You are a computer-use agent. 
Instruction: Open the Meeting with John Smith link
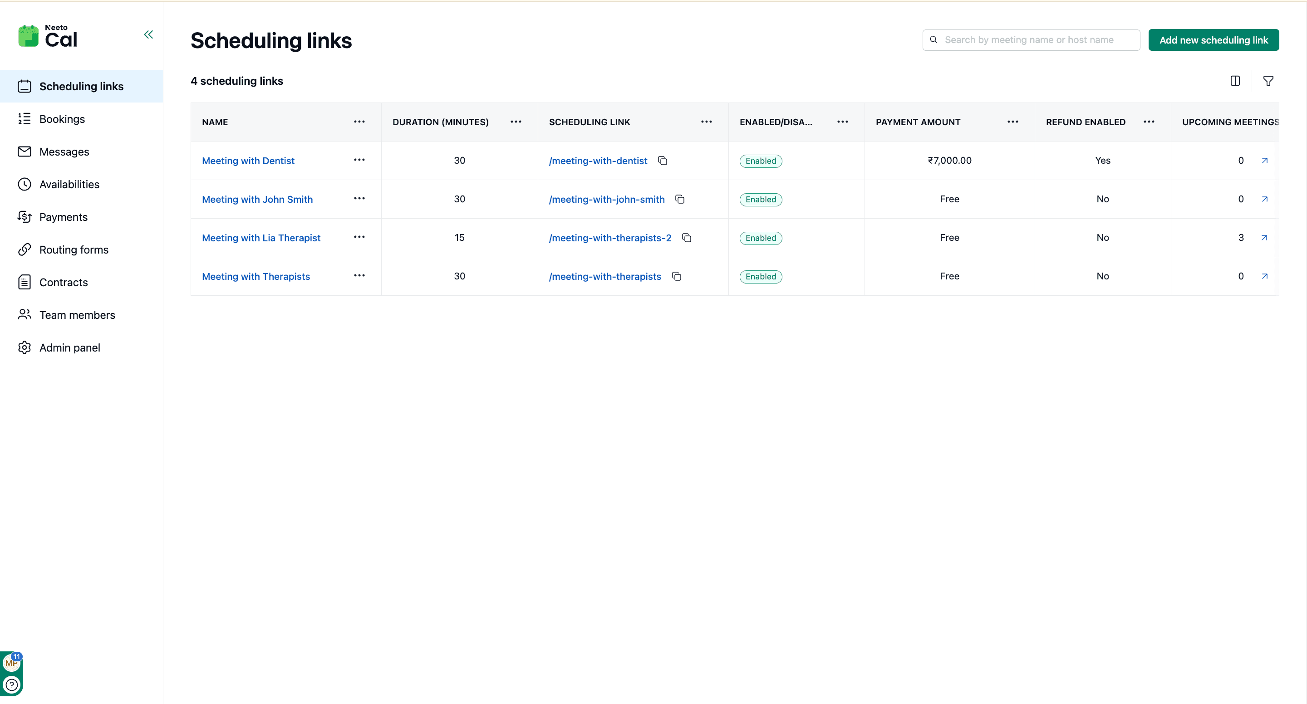click(257, 199)
